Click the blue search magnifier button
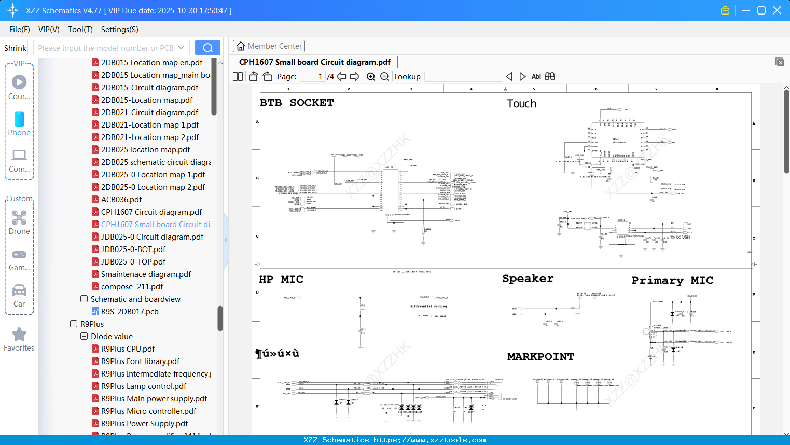Screen dimensions: 790x445 [207, 48]
